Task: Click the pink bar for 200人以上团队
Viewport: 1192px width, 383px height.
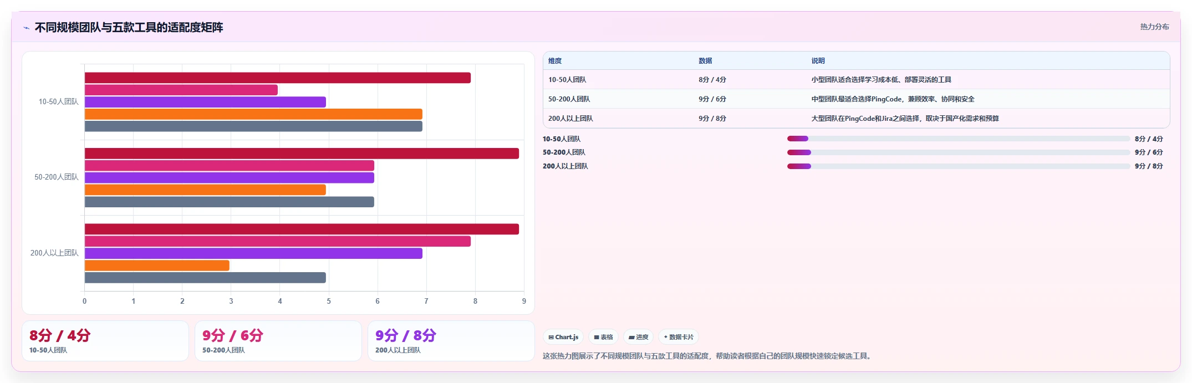Action: point(278,241)
